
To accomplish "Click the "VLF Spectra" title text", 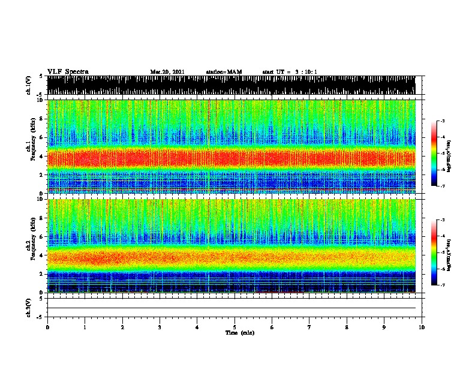I will [x=68, y=72].
